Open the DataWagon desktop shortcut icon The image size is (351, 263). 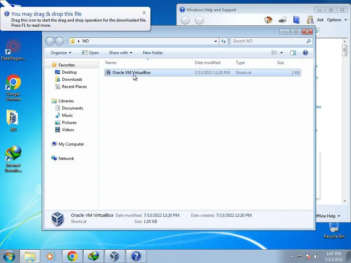point(13,50)
